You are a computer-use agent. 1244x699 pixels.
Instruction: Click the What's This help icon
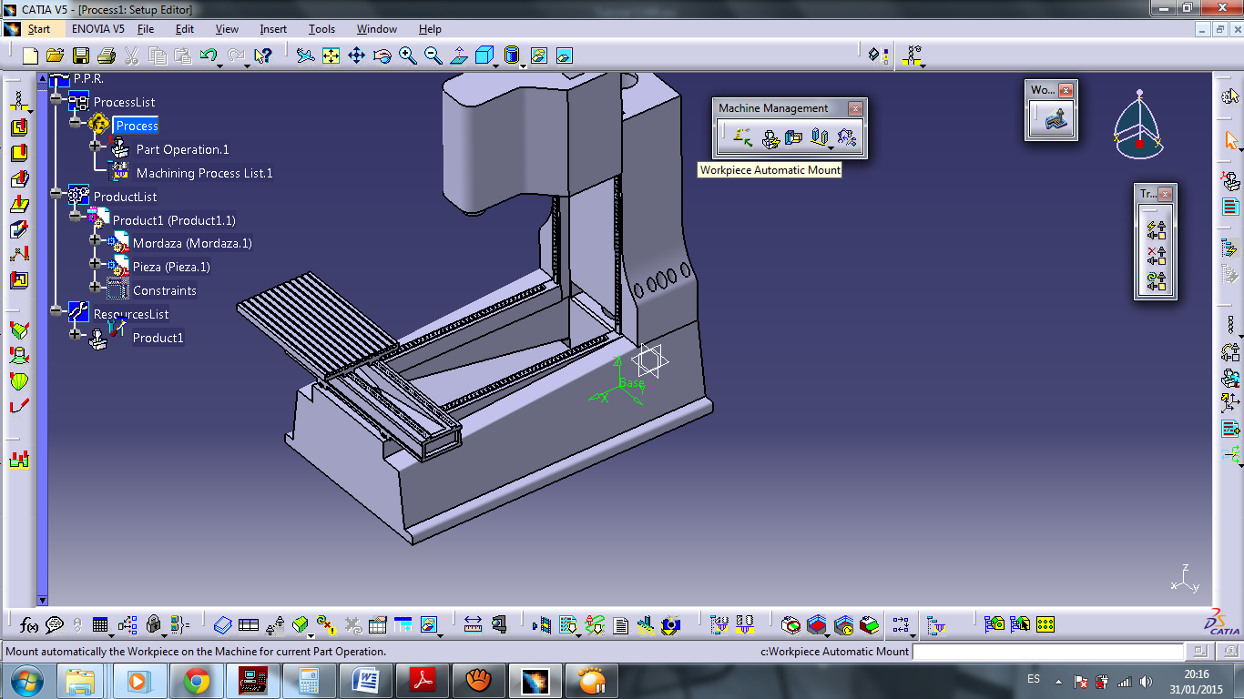point(263,56)
